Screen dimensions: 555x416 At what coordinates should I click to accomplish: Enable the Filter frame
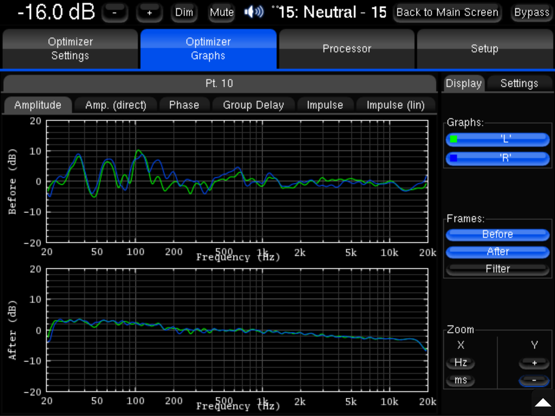[x=498, y=269]
